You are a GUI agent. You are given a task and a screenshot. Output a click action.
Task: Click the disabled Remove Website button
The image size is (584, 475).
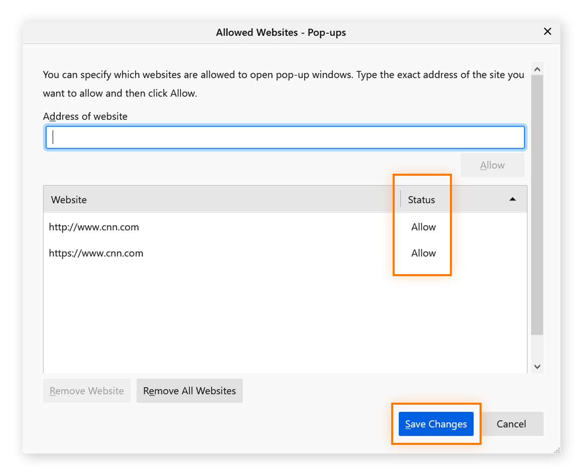[86, 391]
